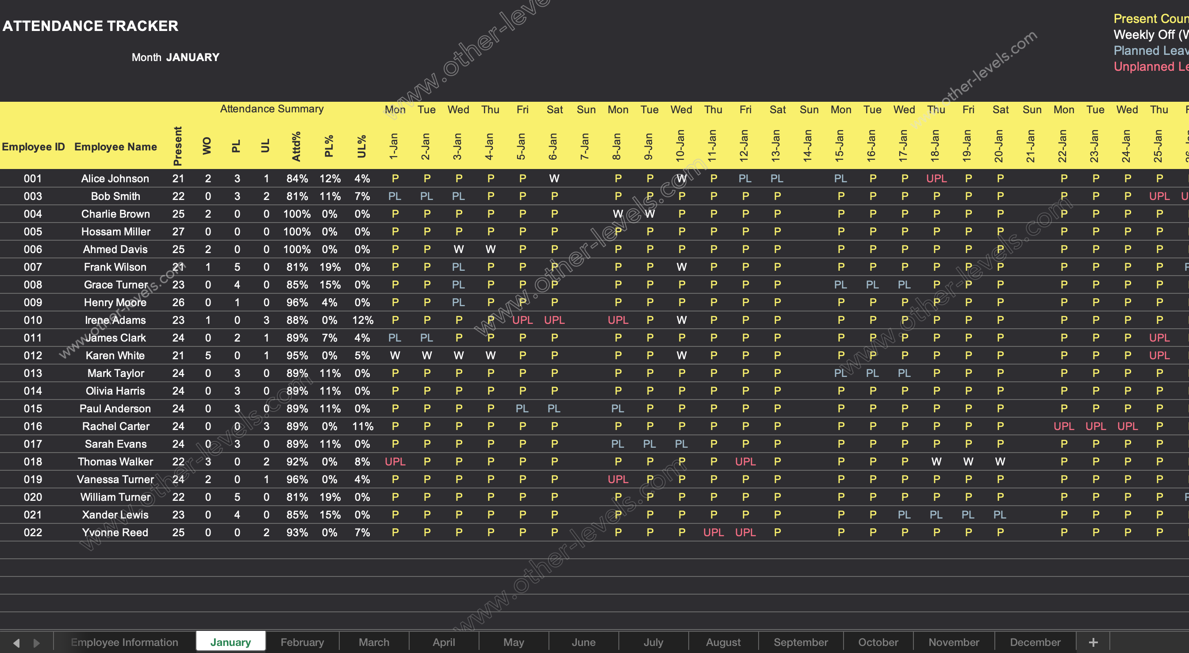1189x653 pixels.
Task: Add a new sheet with the plus icon
Action: pos(1093,642)
